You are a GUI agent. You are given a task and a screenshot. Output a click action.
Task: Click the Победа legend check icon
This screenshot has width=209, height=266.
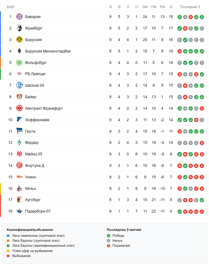click(108, 236)
